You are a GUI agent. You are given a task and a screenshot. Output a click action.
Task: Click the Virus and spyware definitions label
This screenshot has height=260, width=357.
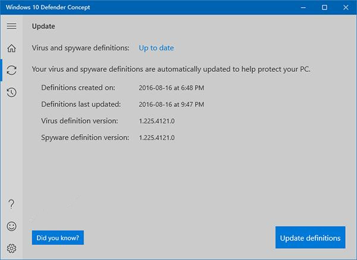(80, 48)
